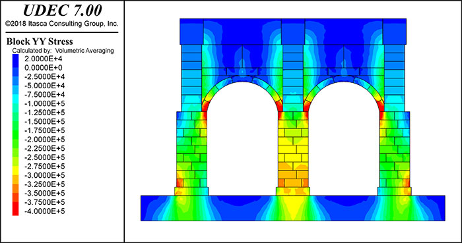The width and height of the screenshot is (462, 243).
Task: Select the foundation slab beneath the central pier
Action: [293, 208]
